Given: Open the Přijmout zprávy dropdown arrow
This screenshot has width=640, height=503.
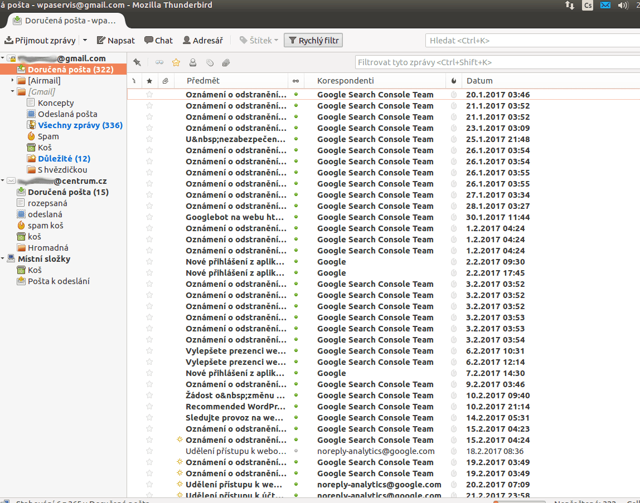Looking at the screenshot, I should click(x=85, y=40).
